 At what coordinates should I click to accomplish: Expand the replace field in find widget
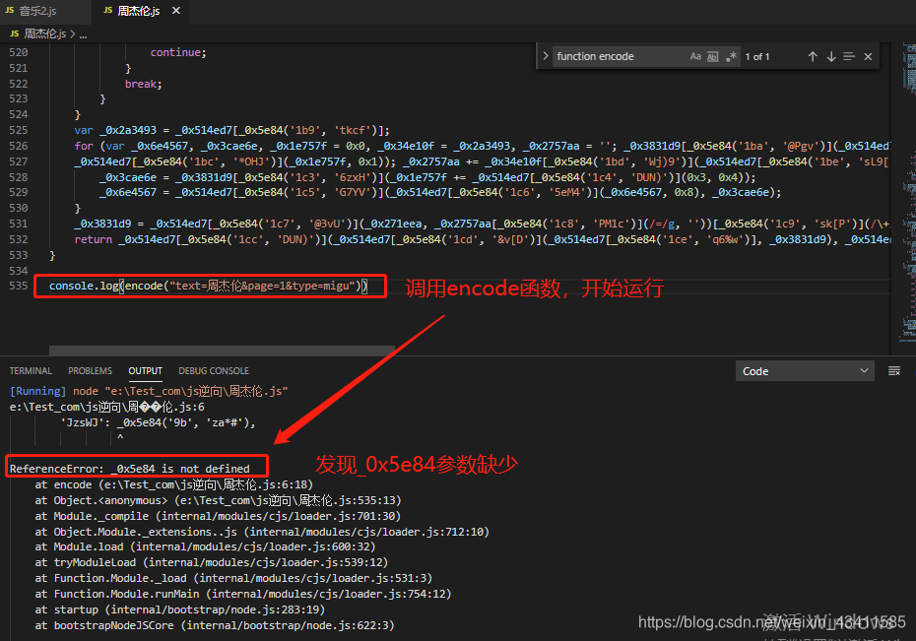pyautogui.click(x=545, y=56)
